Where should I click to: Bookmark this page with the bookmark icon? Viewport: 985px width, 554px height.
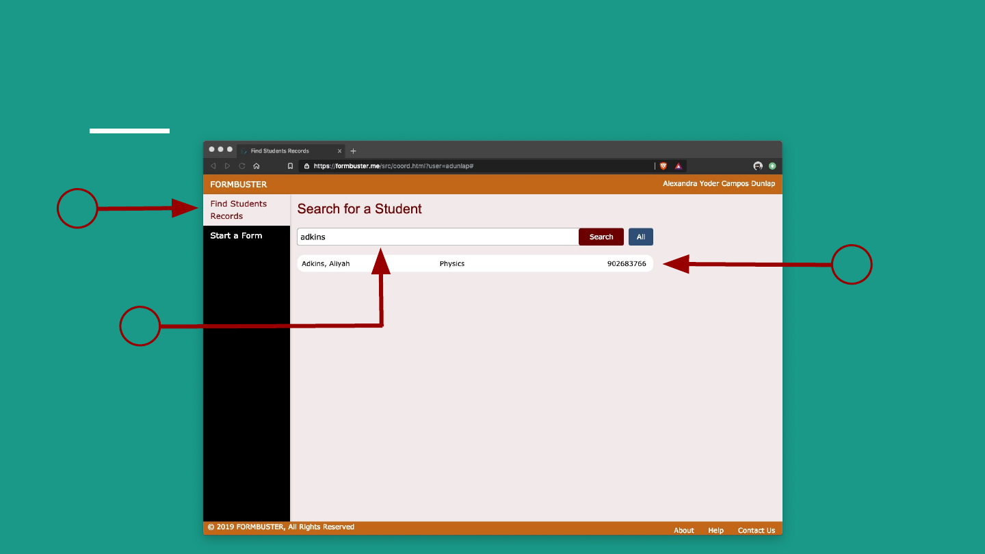(290, 166)
